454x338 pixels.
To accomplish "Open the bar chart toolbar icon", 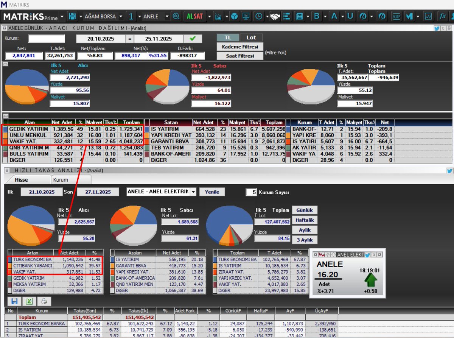I will [218, 16].
